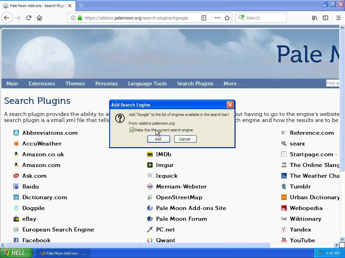Open the Extensions navigation tab
Image resolution: width=345 pixels, height=258 pixels.
tap(42, 84)
